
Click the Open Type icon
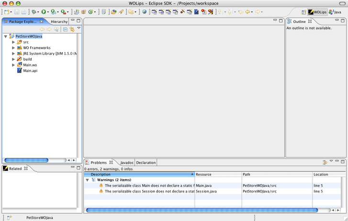click(x=114, y=12)
